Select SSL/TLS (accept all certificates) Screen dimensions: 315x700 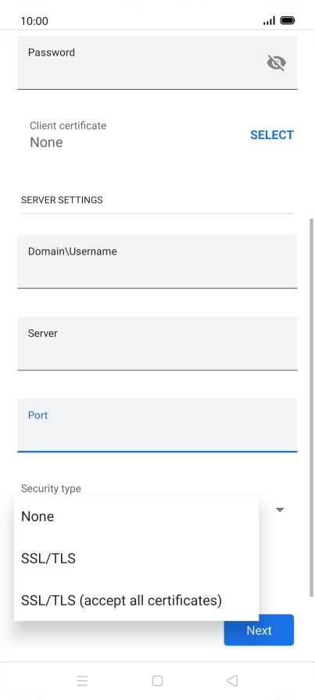(x=136, y=601)
